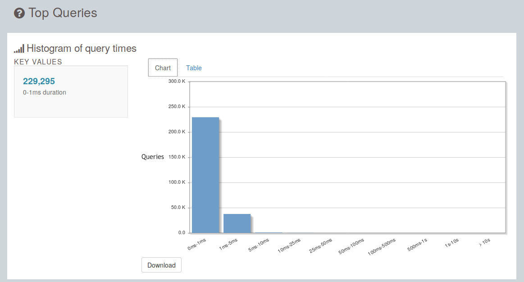Click the '100ms-500ms' axis label
This screenshot has height=282, width=524.
tap(382, 247)
